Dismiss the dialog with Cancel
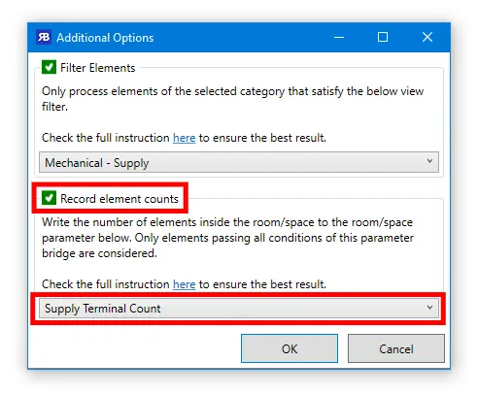478x395 pixels. [x=396, y=348]
